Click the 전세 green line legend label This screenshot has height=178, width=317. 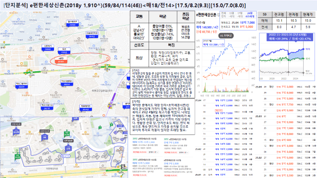tap(308, 58)
